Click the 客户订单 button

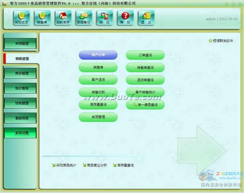coord(98,55)
